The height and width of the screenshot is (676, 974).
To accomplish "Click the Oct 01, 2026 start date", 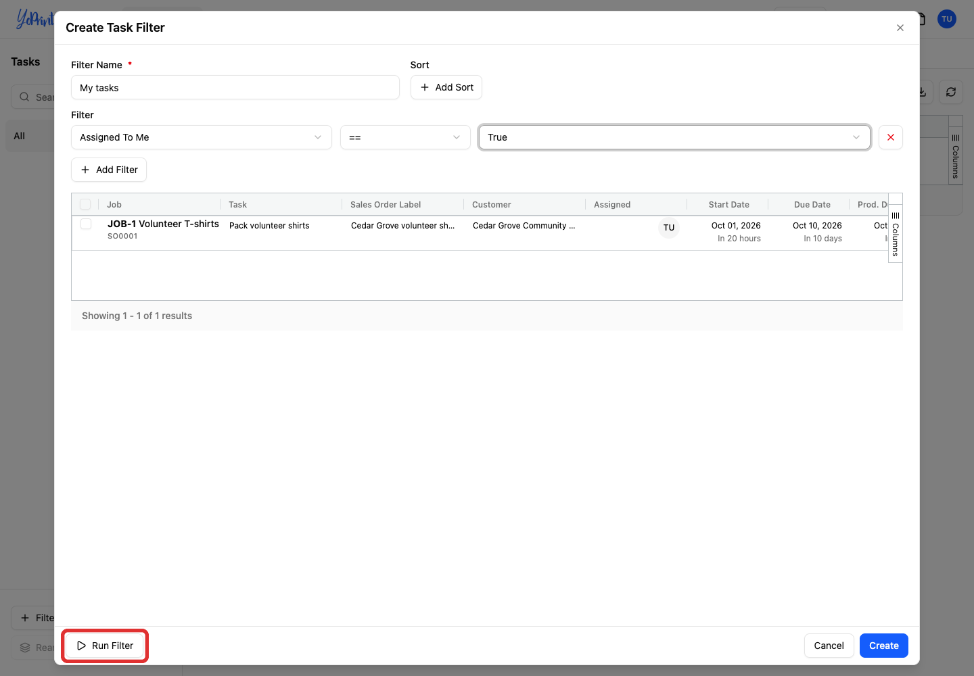I will [x=736, y=226].
